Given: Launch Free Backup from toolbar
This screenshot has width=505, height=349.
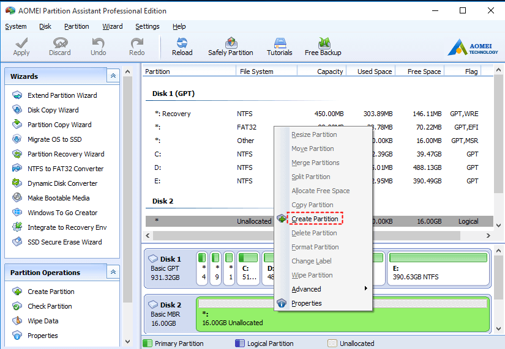Looking at the screenshot, I should pyautogui.click(x=323, y=46).
